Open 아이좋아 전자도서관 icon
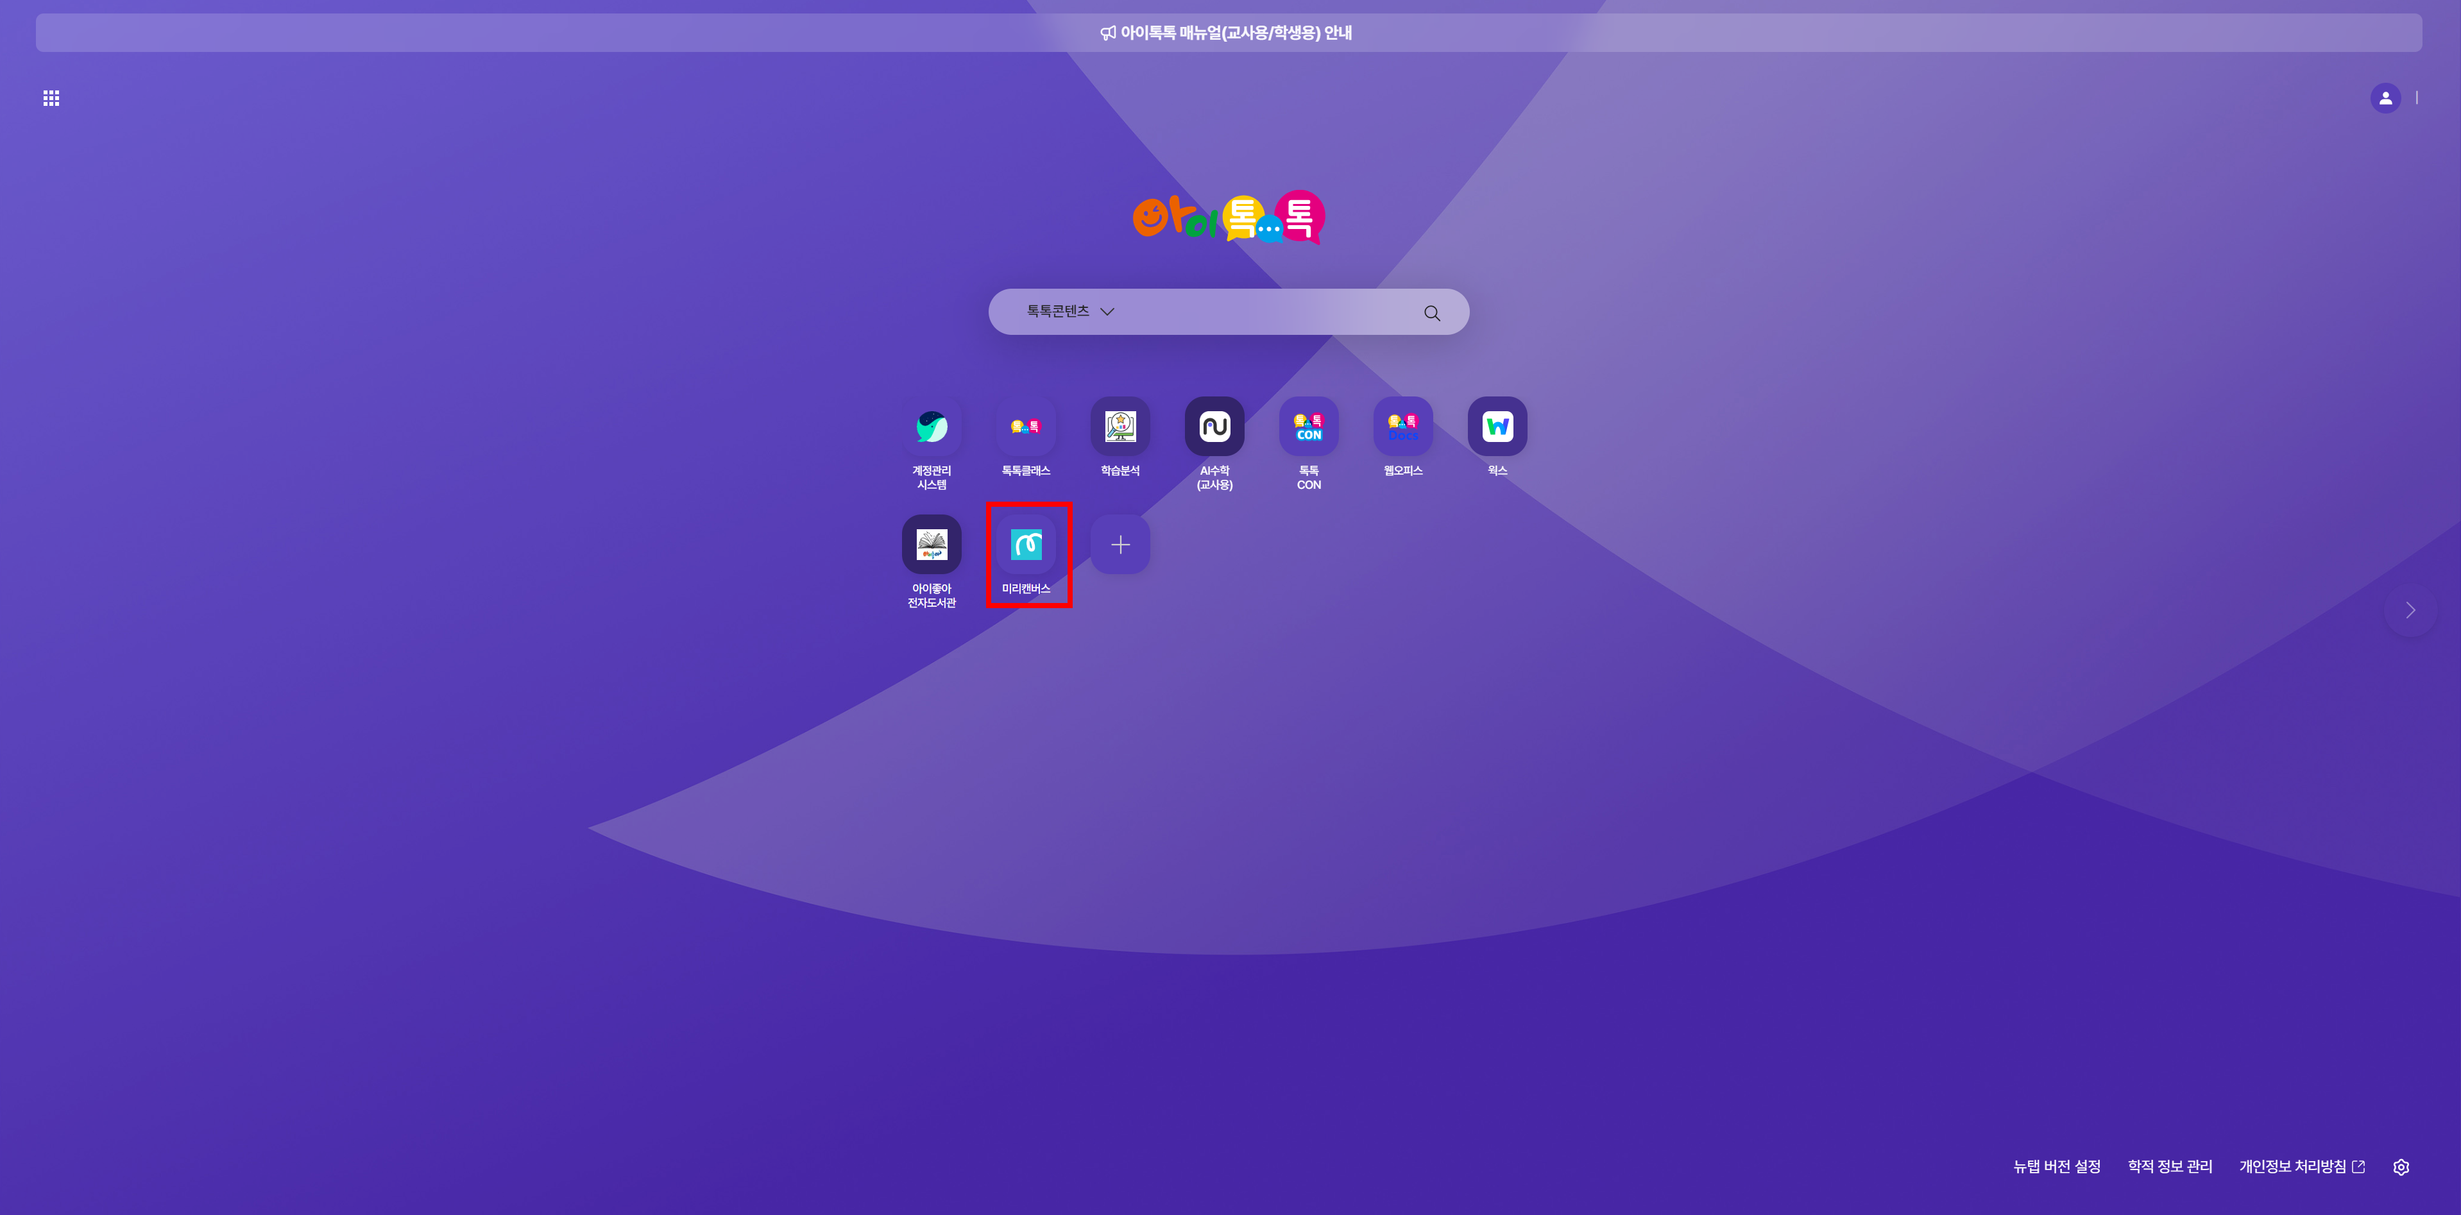Image resolution: width=2461 pixels, height=1215 pixels. point(932,545)
